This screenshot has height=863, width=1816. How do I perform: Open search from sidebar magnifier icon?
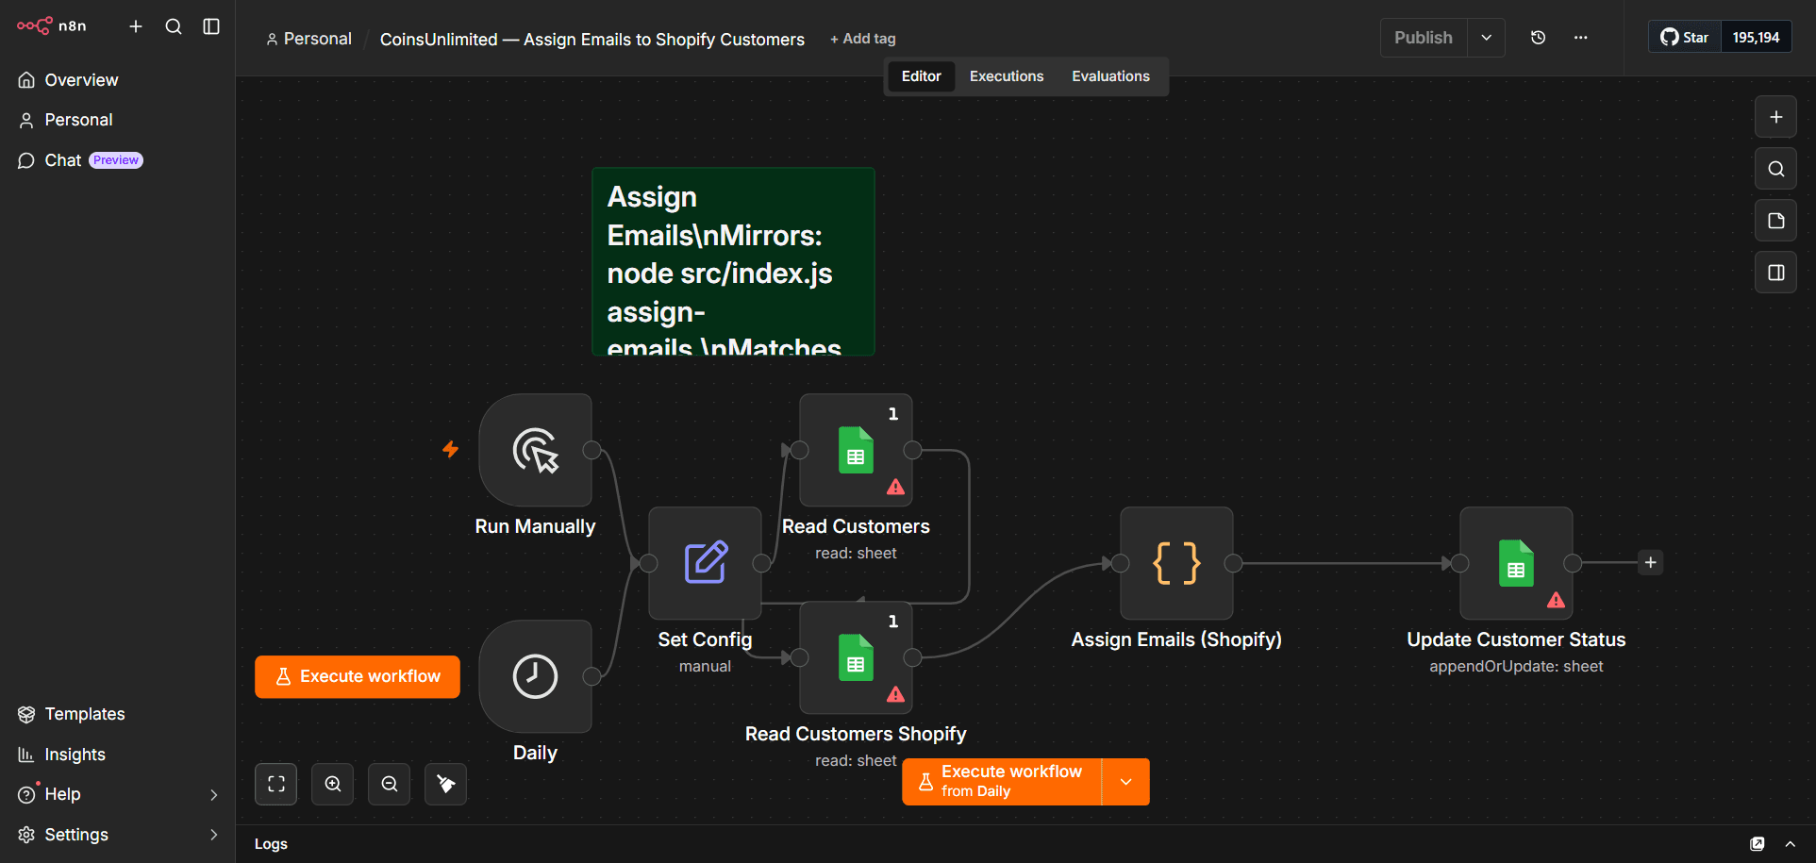point(174,26)
